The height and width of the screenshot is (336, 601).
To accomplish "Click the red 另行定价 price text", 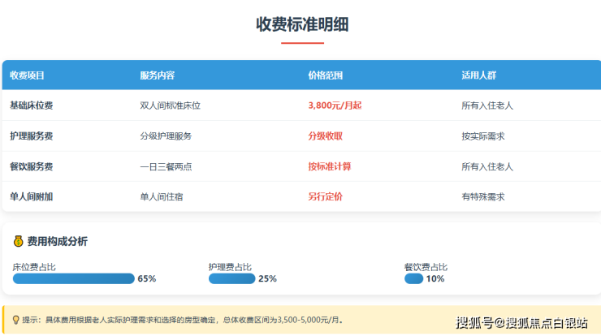I will coord(325,196).
